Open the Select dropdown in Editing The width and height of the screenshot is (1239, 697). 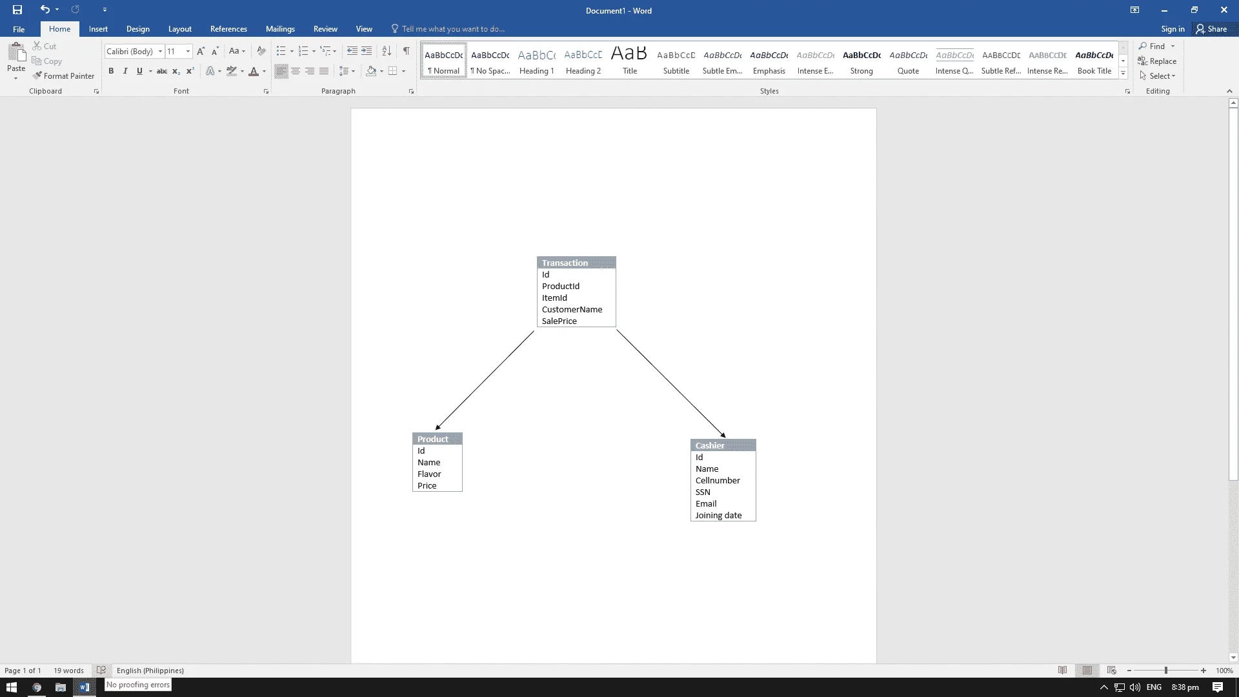tap(1158, 76)
